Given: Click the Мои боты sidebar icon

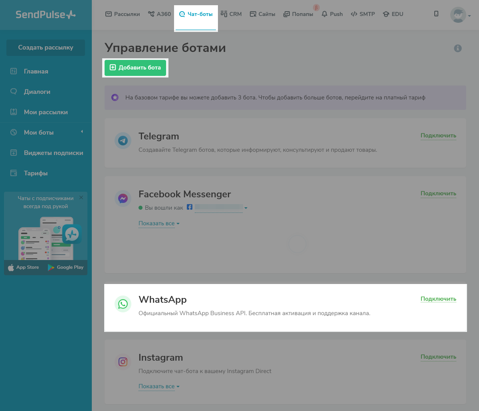Looking at the screenshot, I should [x=14, y=132].
